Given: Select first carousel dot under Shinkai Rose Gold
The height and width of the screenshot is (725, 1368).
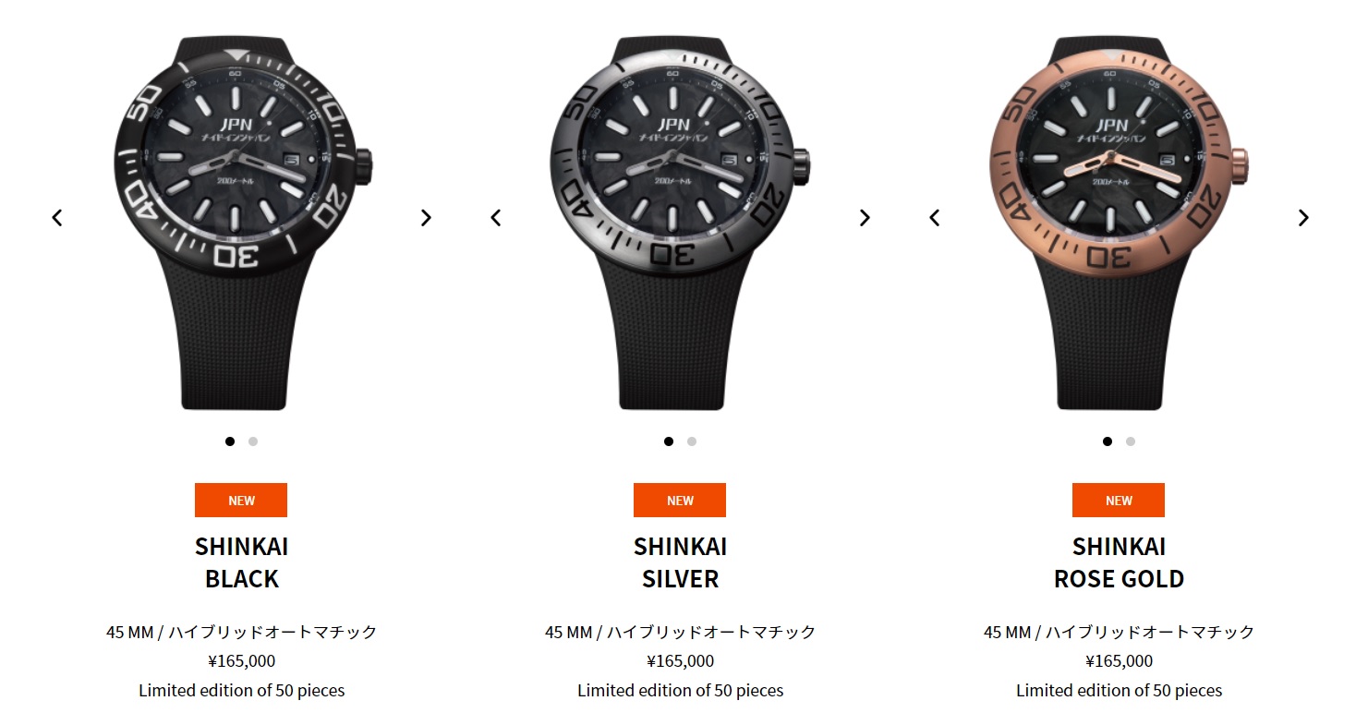Looking at the screenshot, I should coord(1108,441).
